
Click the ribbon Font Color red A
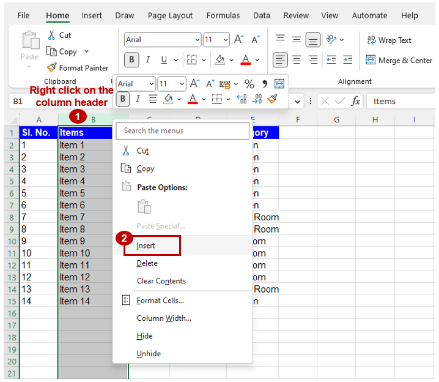(246, 60)
